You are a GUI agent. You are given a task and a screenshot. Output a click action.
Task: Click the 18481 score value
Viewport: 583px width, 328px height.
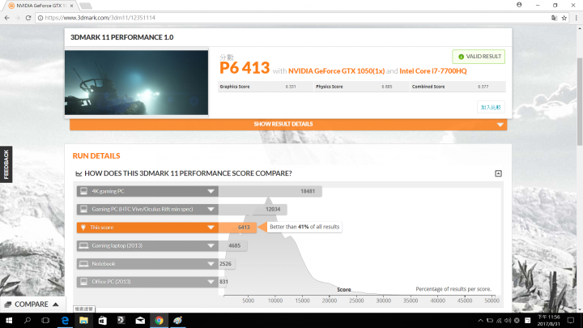[x=308, y=191]
